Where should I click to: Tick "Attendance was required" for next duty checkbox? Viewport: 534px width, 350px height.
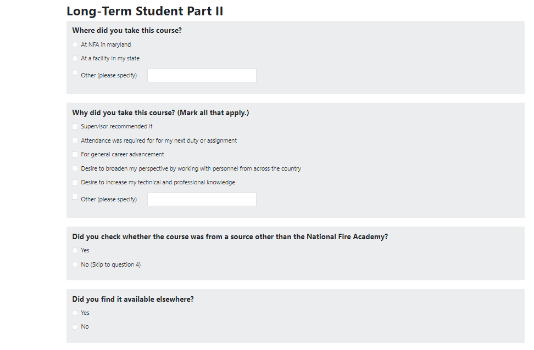pyautogui.click(x=75, y=140)
